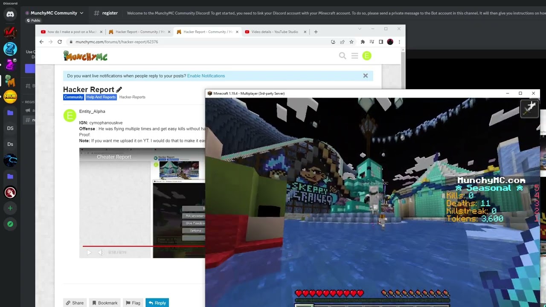The width and height of the screenshot is (546, 307).
Task: Open the Hacker-Reports tag
Action: pyautogui.click(x=132, y=97)
